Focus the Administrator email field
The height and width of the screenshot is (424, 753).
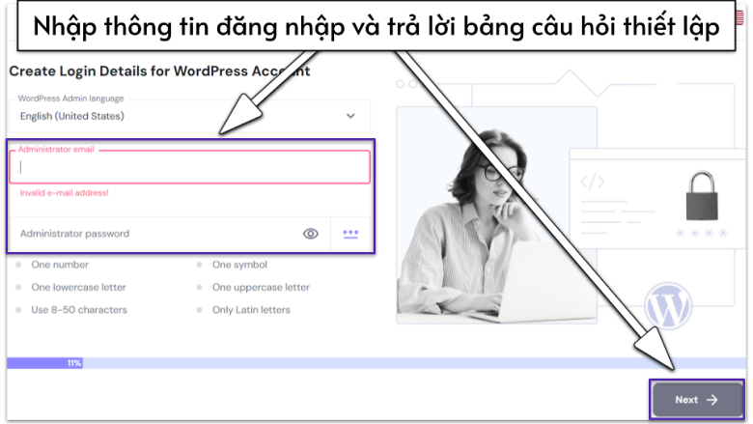point(189,167)
